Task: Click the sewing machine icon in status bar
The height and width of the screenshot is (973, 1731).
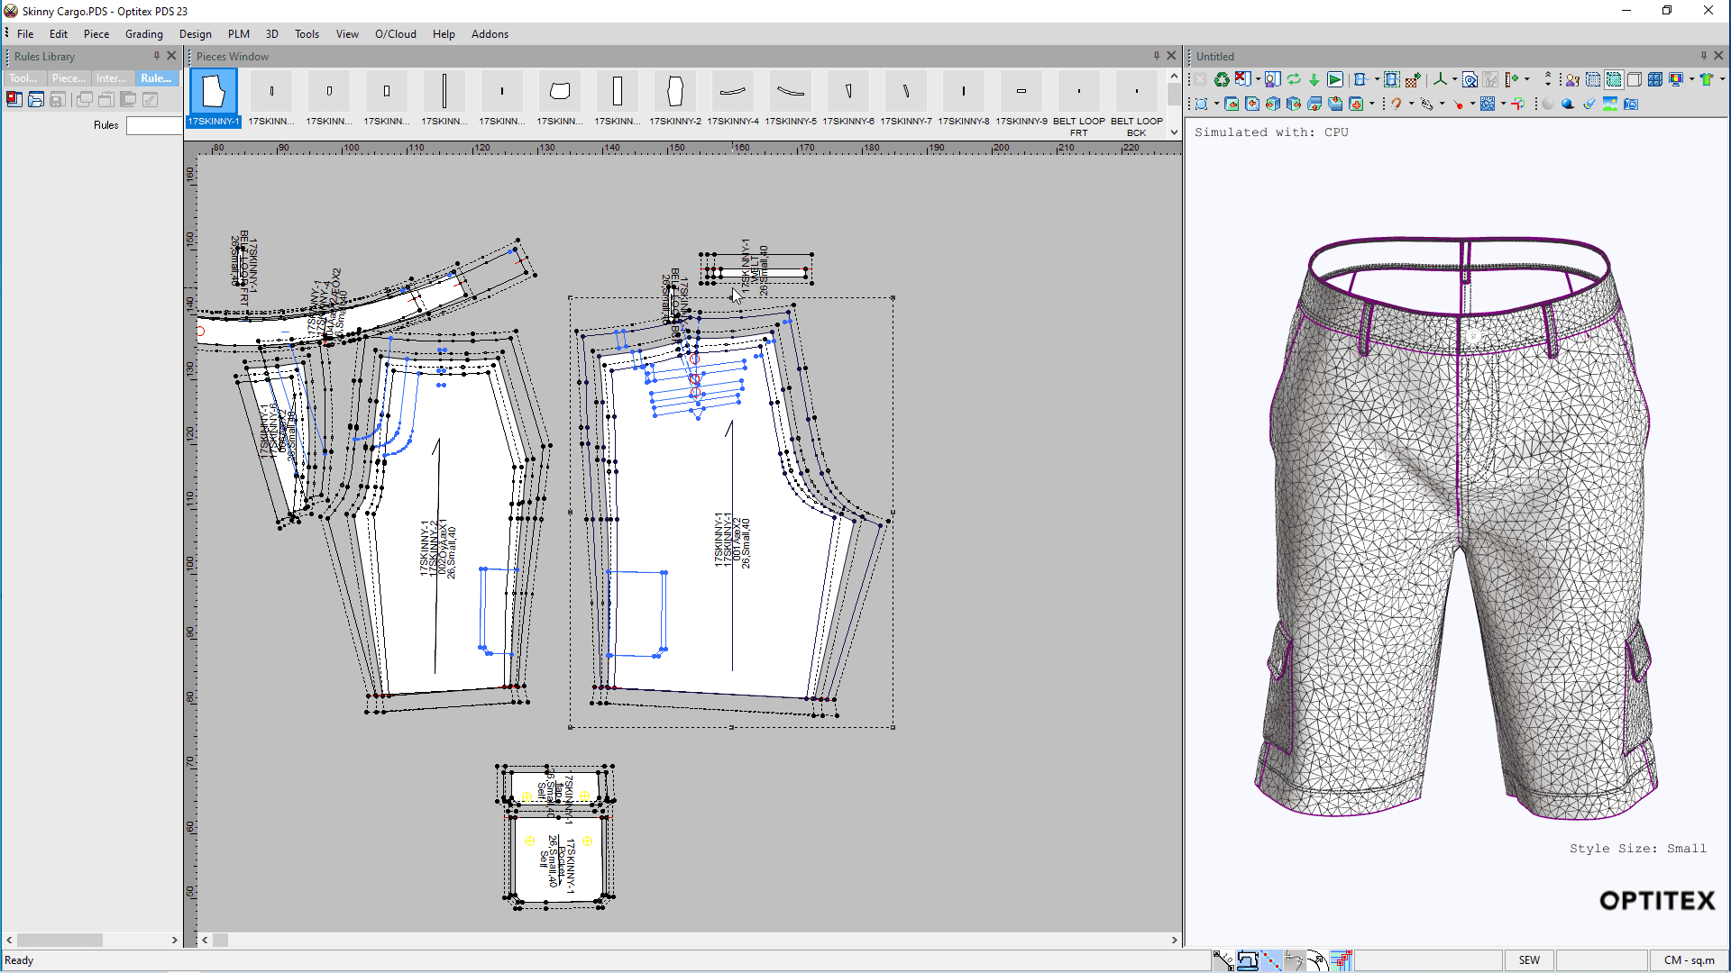Action: tap(1248, 960)
